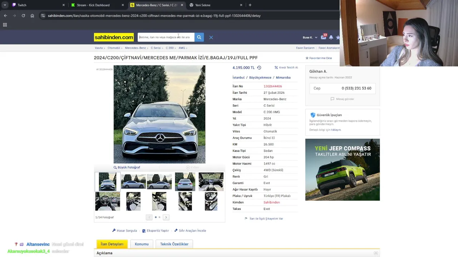Image resolution: width=458 pixels, height=257 pixels.
Task: Click Mimaroba location link
Action: (283, 77)
